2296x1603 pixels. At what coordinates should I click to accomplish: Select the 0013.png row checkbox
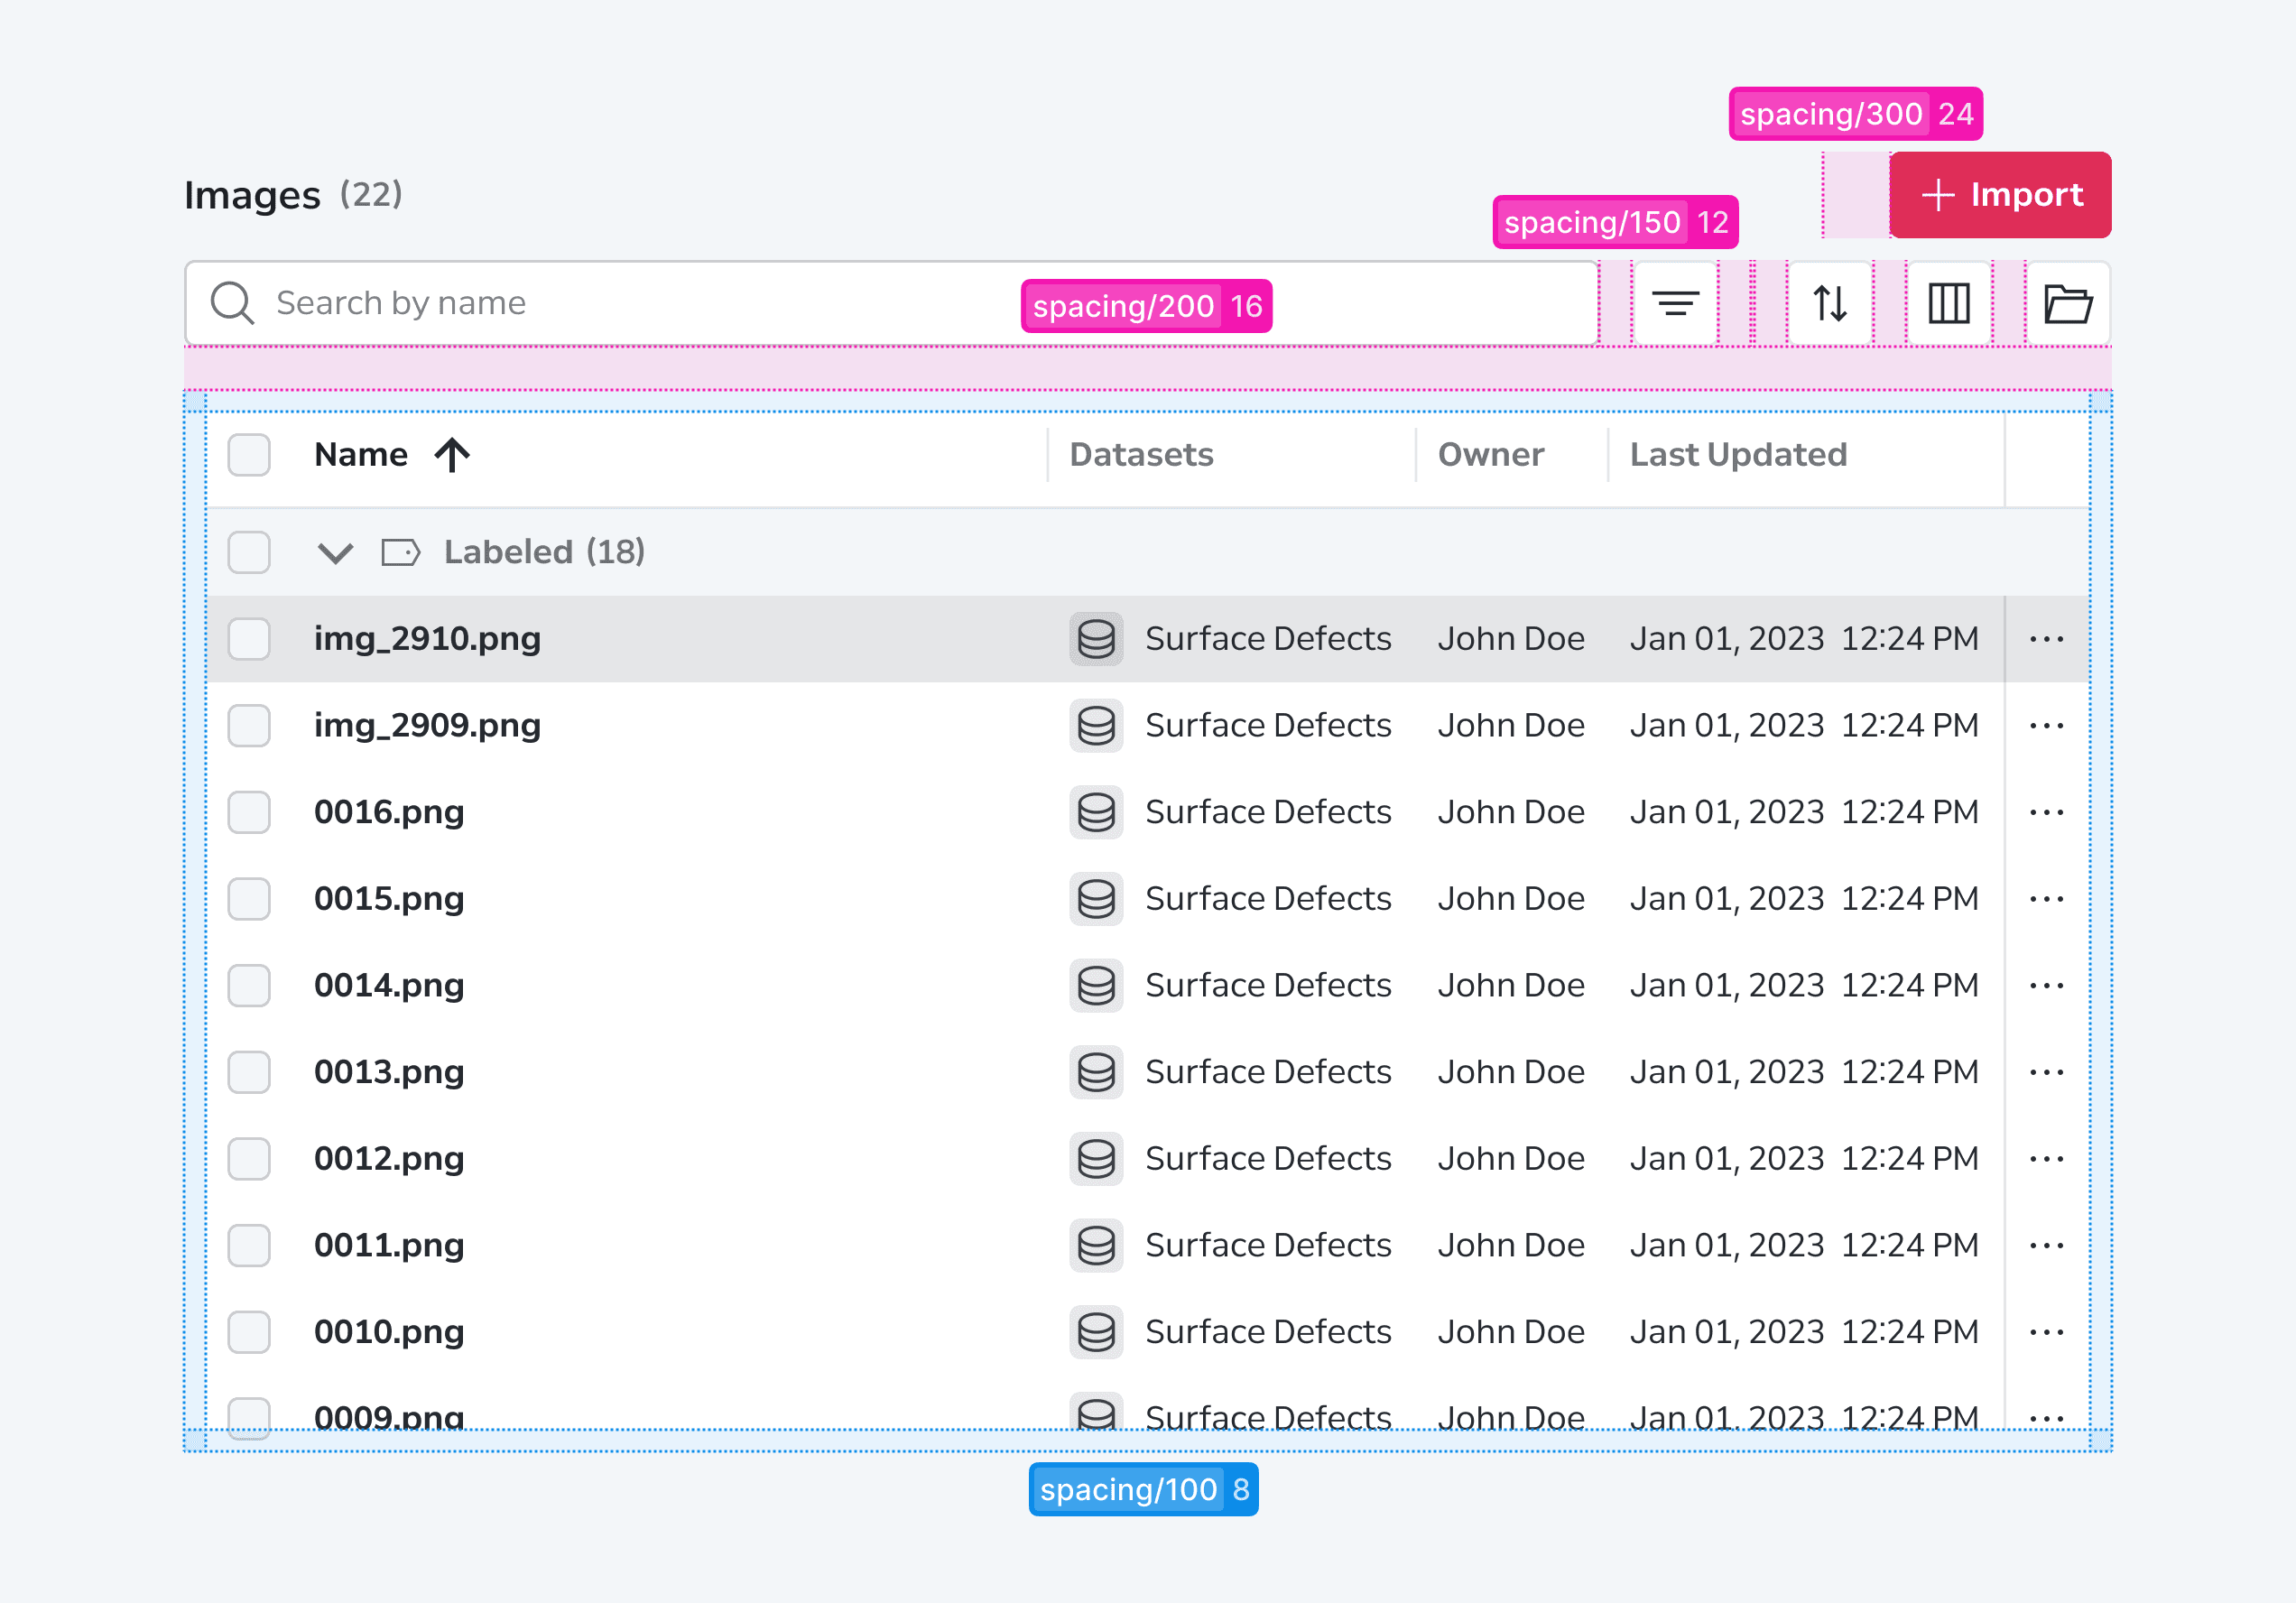click(249, 1072)
